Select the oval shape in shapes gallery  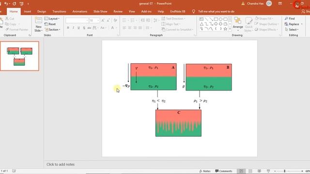click(x=221, y=19)
